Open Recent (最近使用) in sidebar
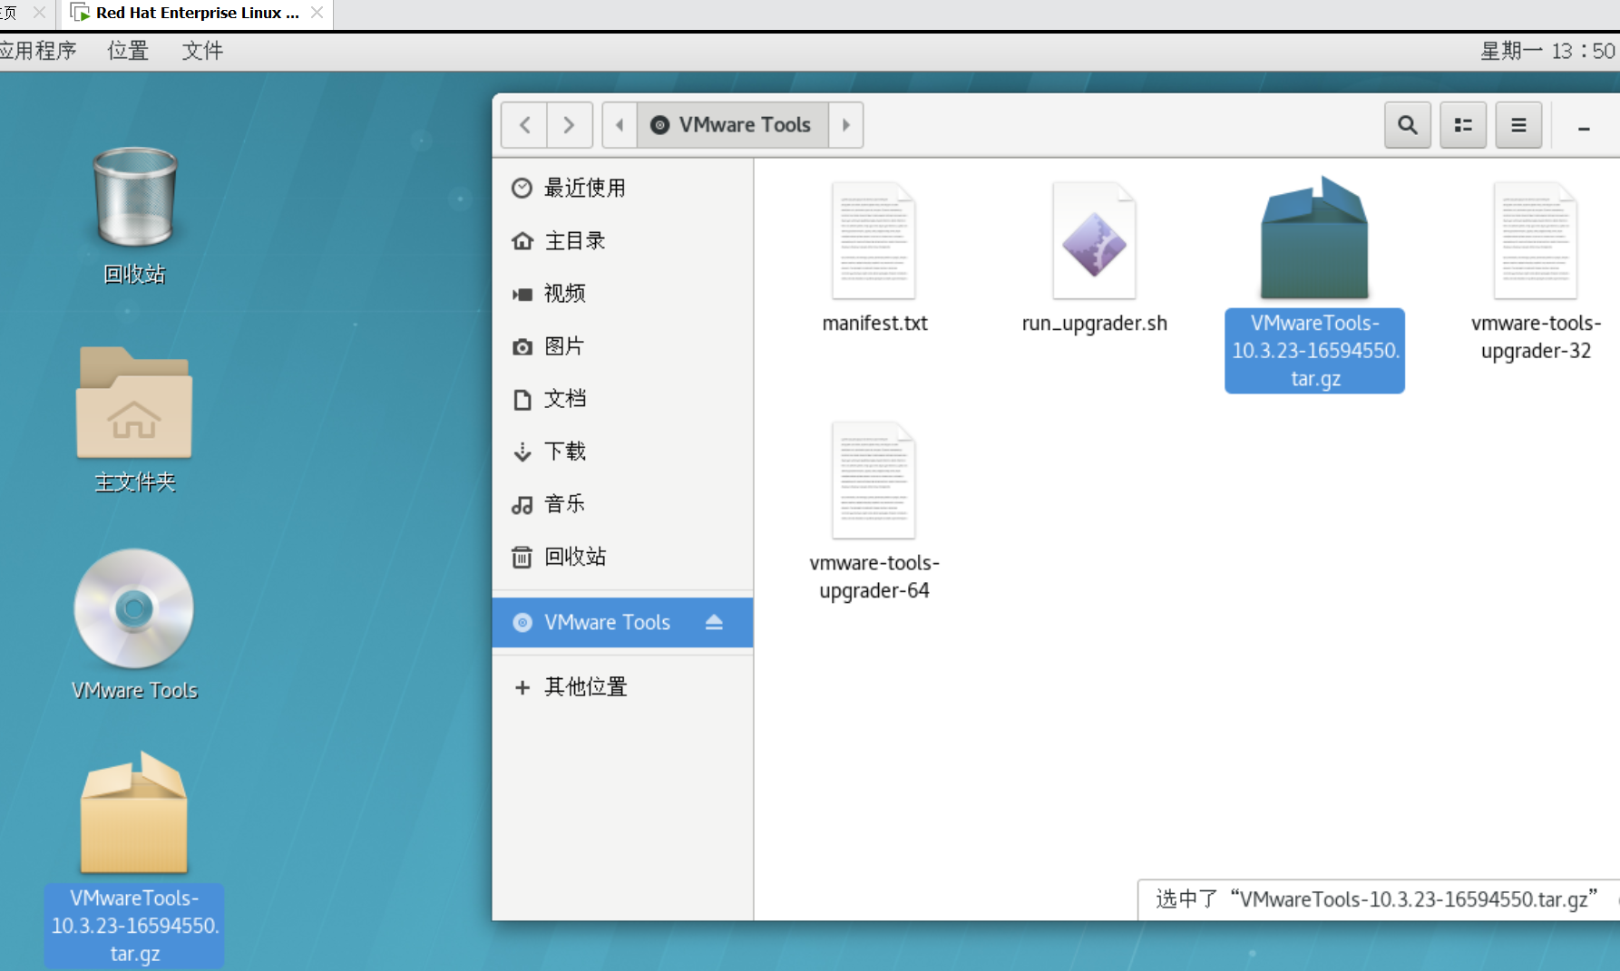This screenshot has width=1620, height=971. click(622, 188)
